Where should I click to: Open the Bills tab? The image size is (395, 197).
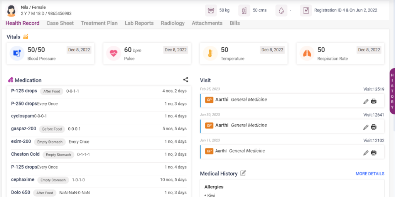[x=235, y=23]
